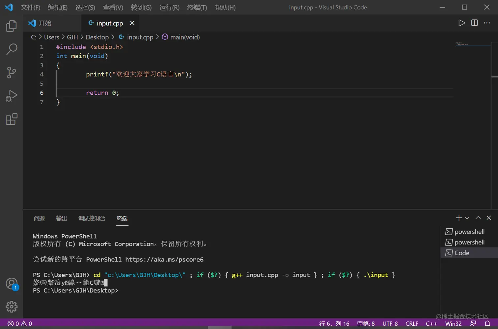The image size is (498, 329).
Task: Open the 选择(S) menu
Action: (x=85, y=7)
